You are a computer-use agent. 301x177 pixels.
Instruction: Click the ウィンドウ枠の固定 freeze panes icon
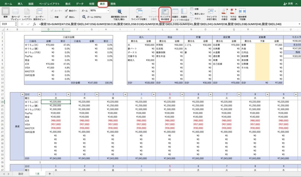[x=165, y=12]
